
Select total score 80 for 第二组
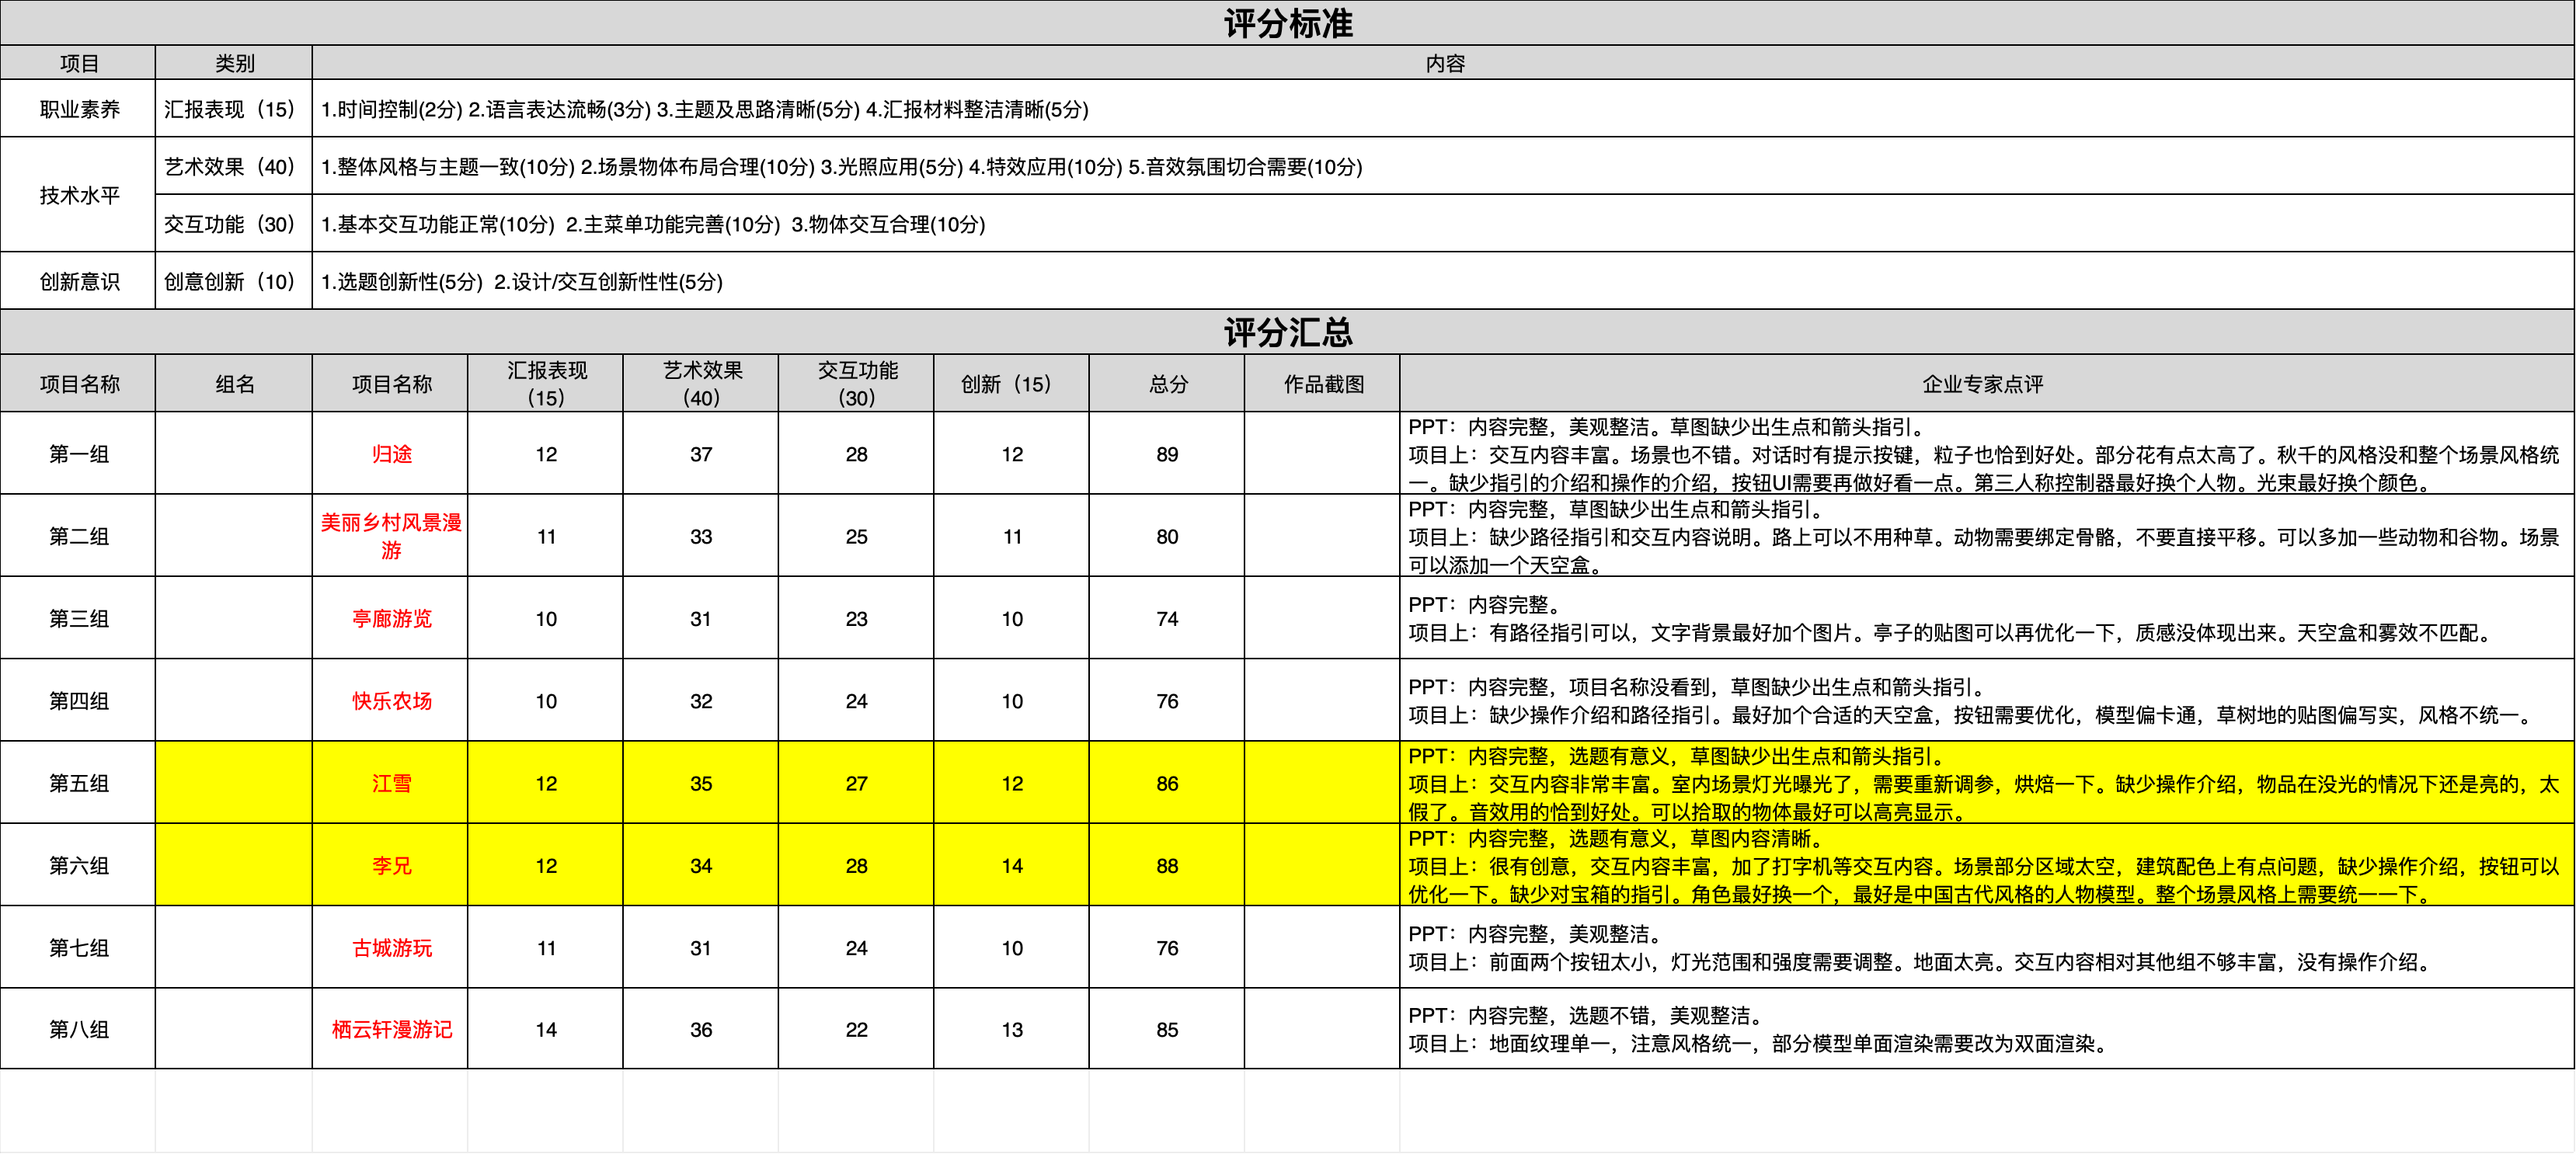pyautogui.click(x=1167, y=536)
